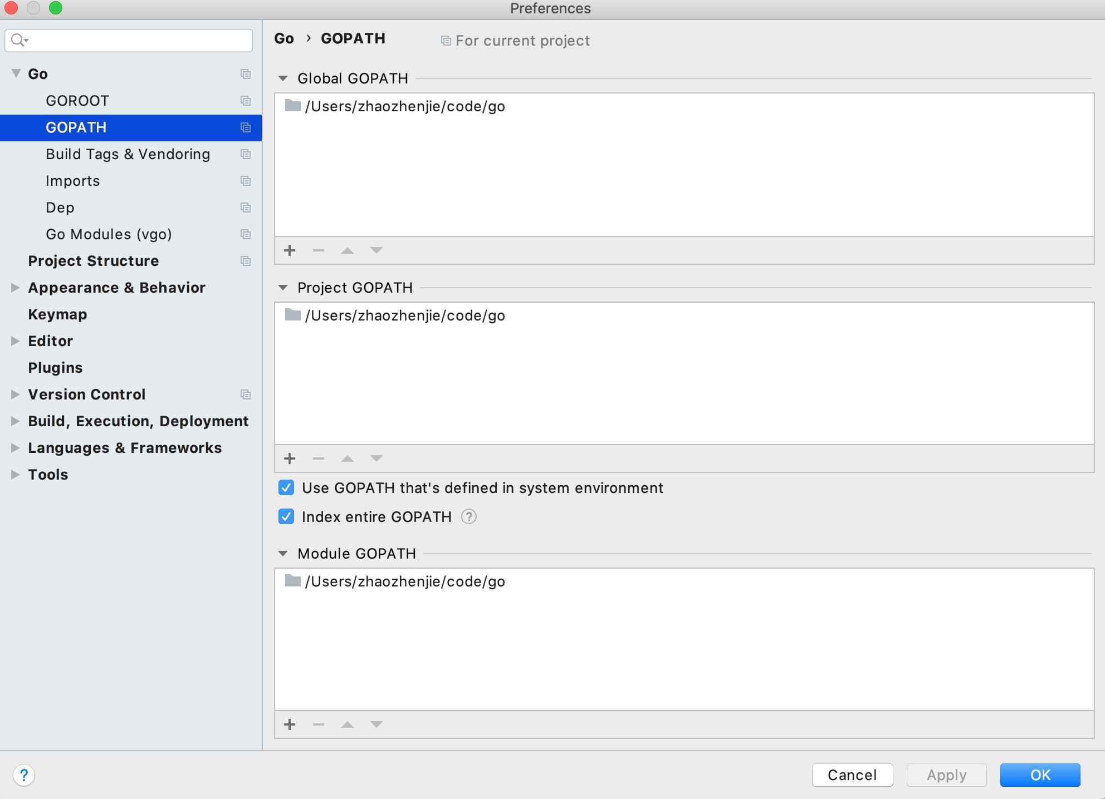Enable the Index entire GOPATH help icon
The width and height of the screenshot is (1105, 799).
click(468, 516)
